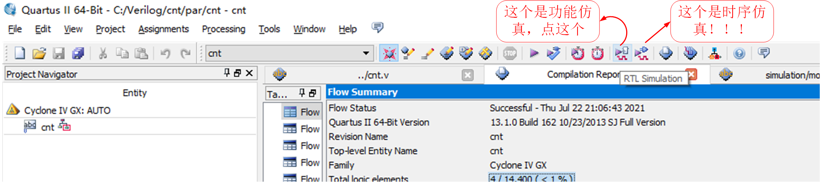This screenshot has height=182, width=822.
Task: Open the Compilation Report toolbar icon
Action: pyautogui.click(x=666, y=53)
